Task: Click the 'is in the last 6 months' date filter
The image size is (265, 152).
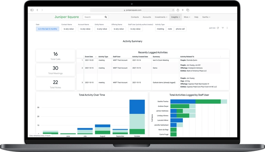Action: (x=47, y=29)
